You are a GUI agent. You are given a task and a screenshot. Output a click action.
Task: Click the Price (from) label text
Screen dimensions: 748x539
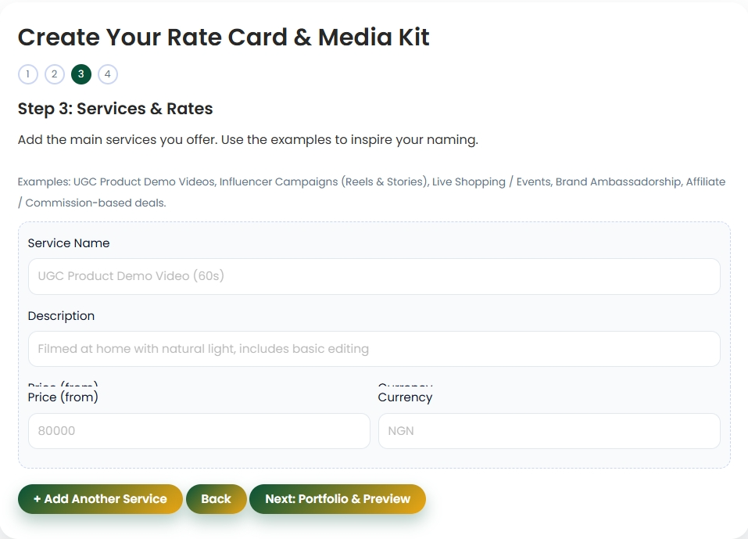(x=63, y=397)
